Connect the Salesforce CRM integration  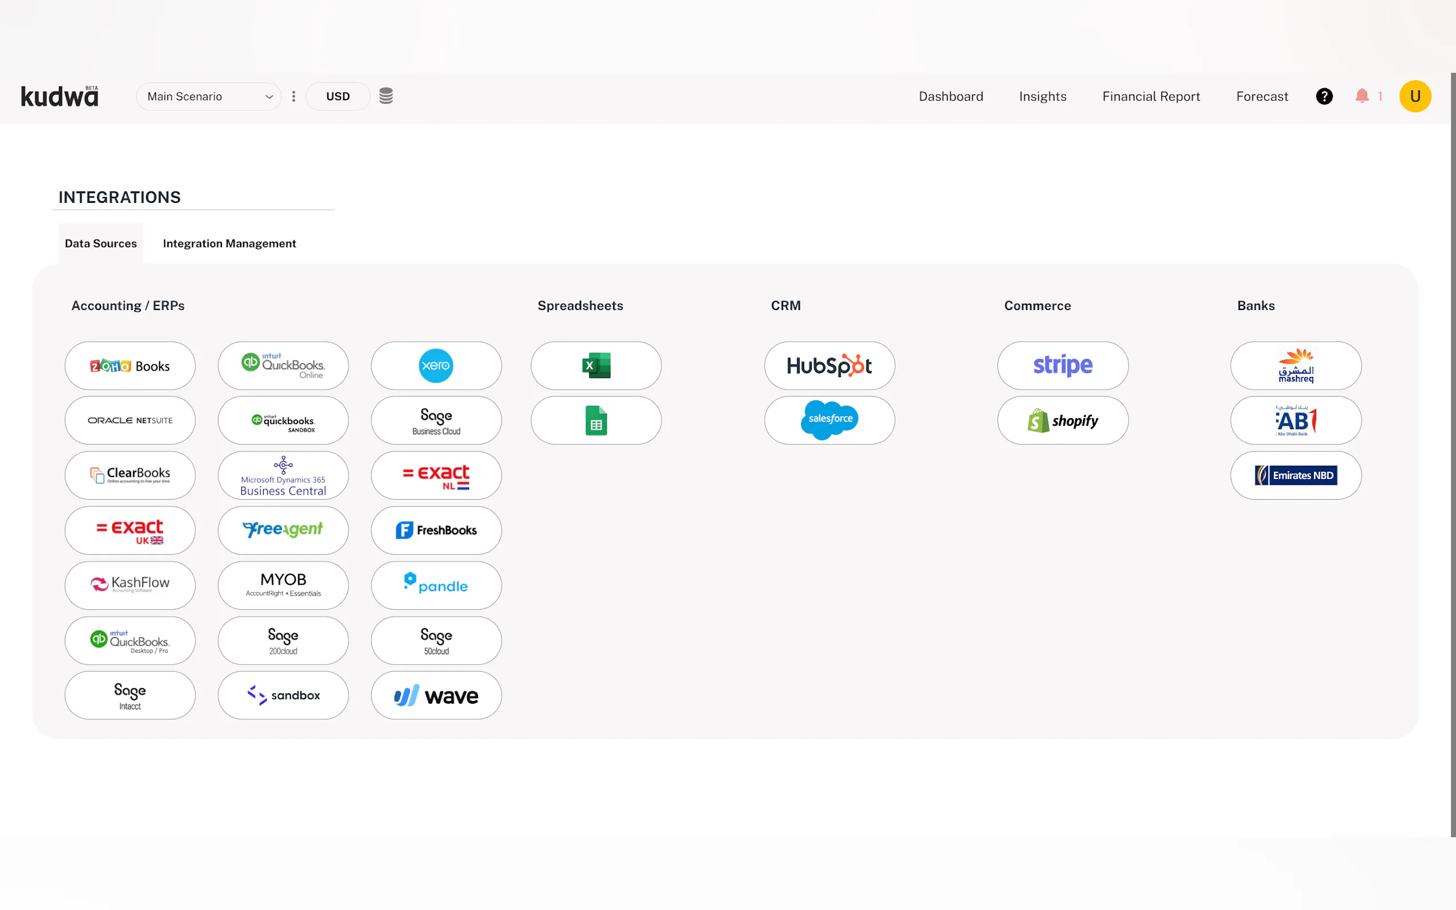[829, 420]
